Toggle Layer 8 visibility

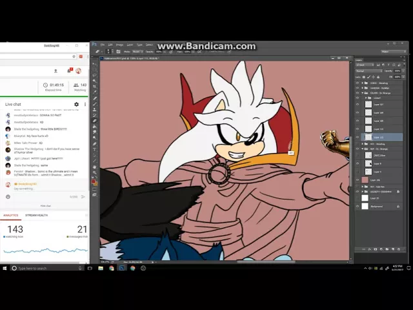tap(358, 163)
